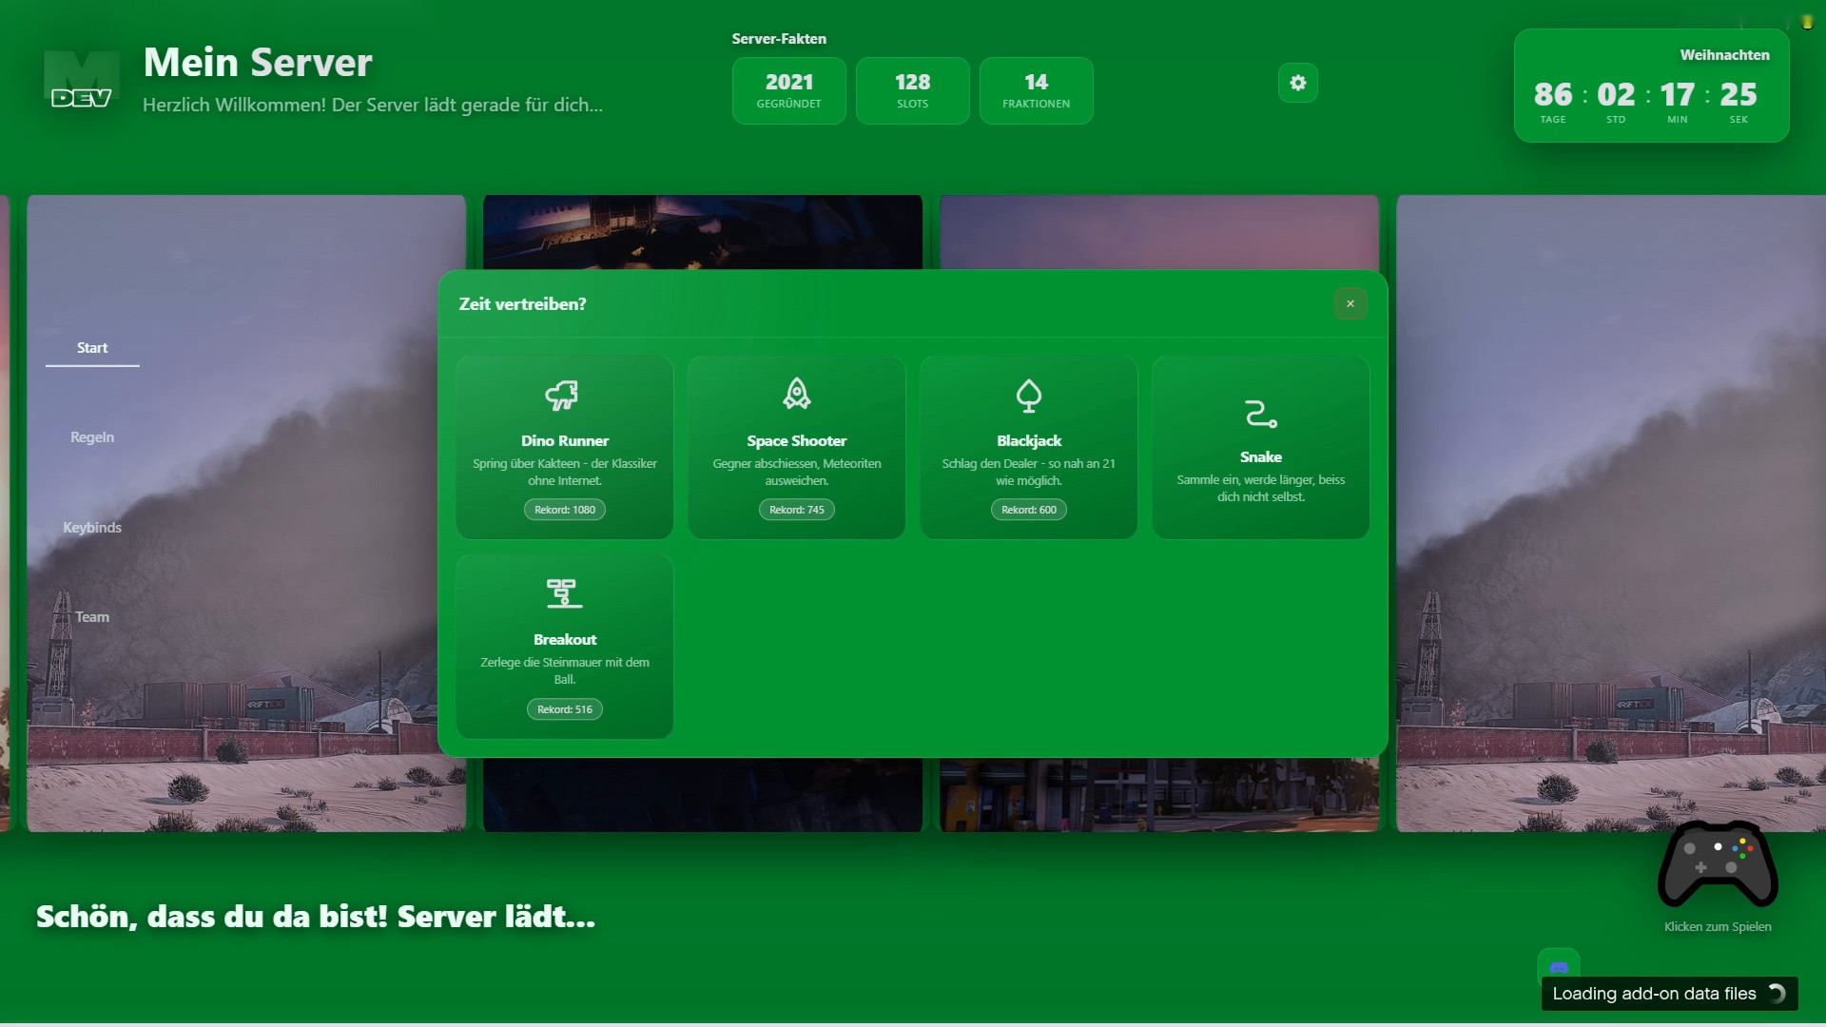Click 'Schön, dass du da bist!' text
The image size is (1826, 1027).
[212, 917]
